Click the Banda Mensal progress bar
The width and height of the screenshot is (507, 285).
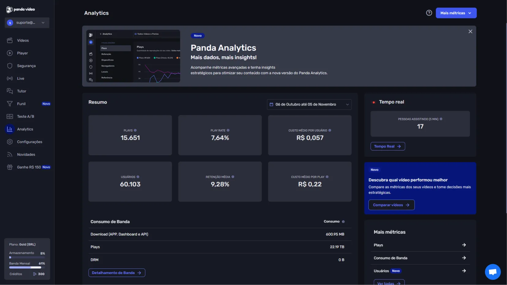[27, 268]
